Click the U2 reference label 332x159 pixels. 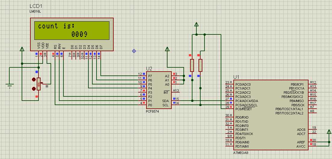point(149,69)
